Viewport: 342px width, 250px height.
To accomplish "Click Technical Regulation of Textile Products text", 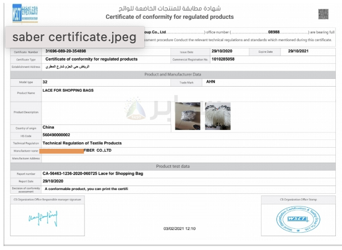I will click(x=82, y=143).
